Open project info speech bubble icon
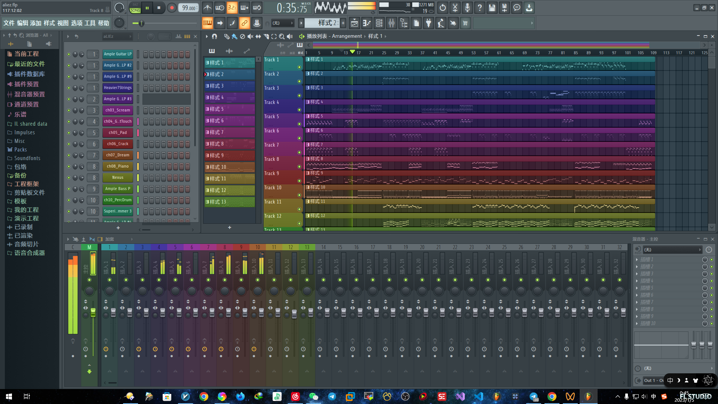The width and height of the screenshot is (718, 404). coord(517,8)
